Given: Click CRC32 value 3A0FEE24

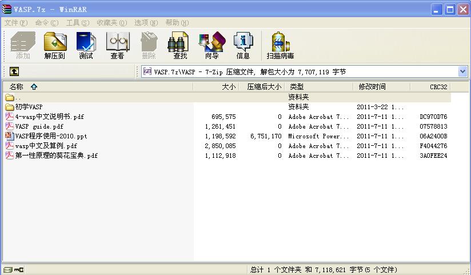Looking at the screenshot, I should [x=433, y=156].
